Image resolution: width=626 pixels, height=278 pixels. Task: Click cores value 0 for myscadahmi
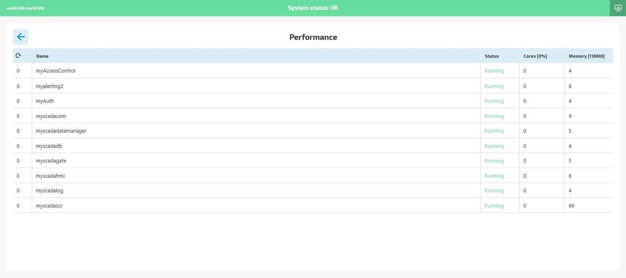click(x=525, y=176)
